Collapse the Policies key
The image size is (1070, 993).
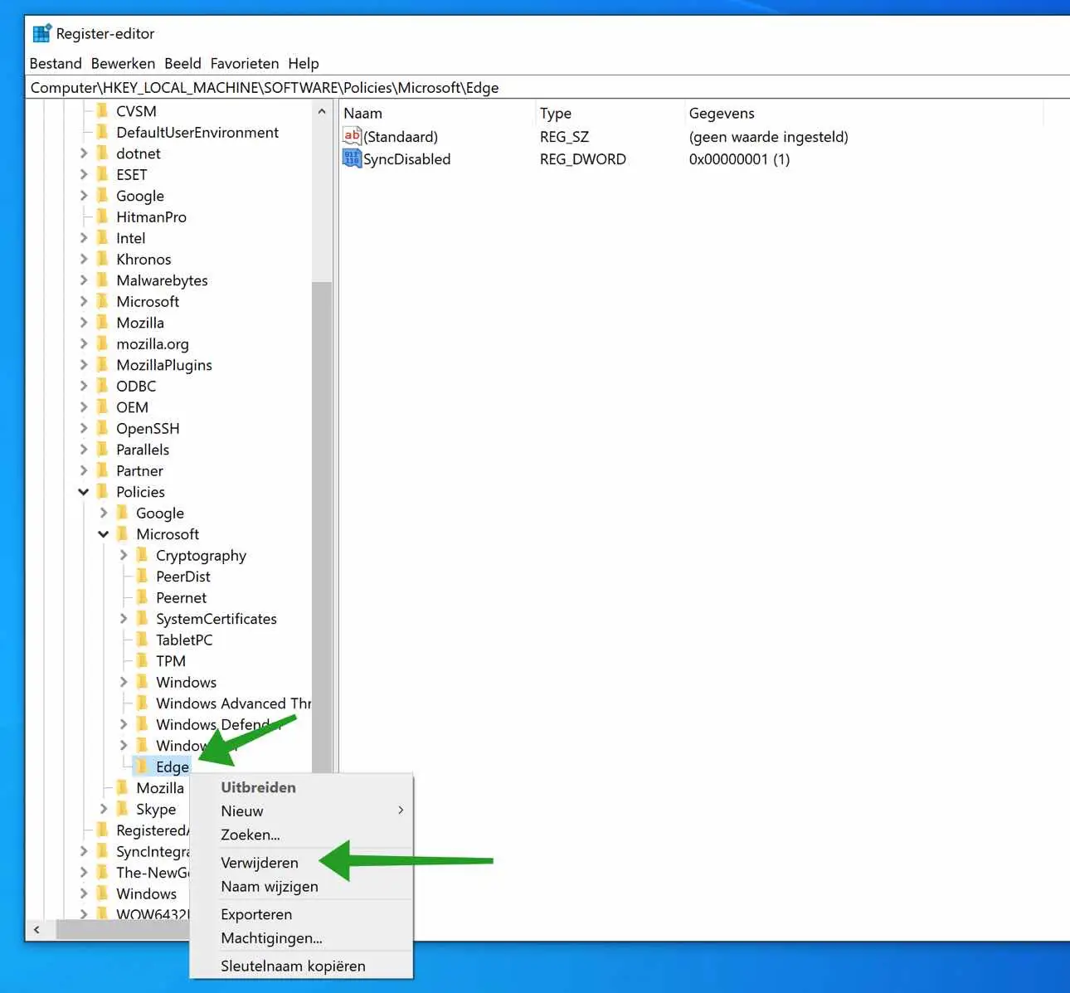click(84, 492)
